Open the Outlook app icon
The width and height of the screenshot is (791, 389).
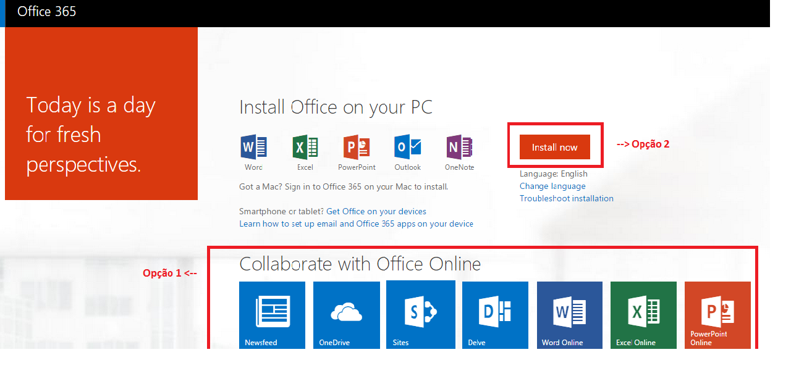[x=407, y=147]
